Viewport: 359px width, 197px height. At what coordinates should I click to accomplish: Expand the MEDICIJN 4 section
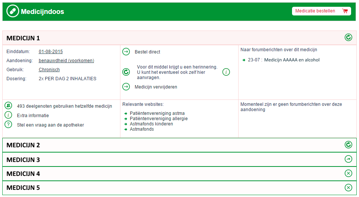(x=179, y=174)
